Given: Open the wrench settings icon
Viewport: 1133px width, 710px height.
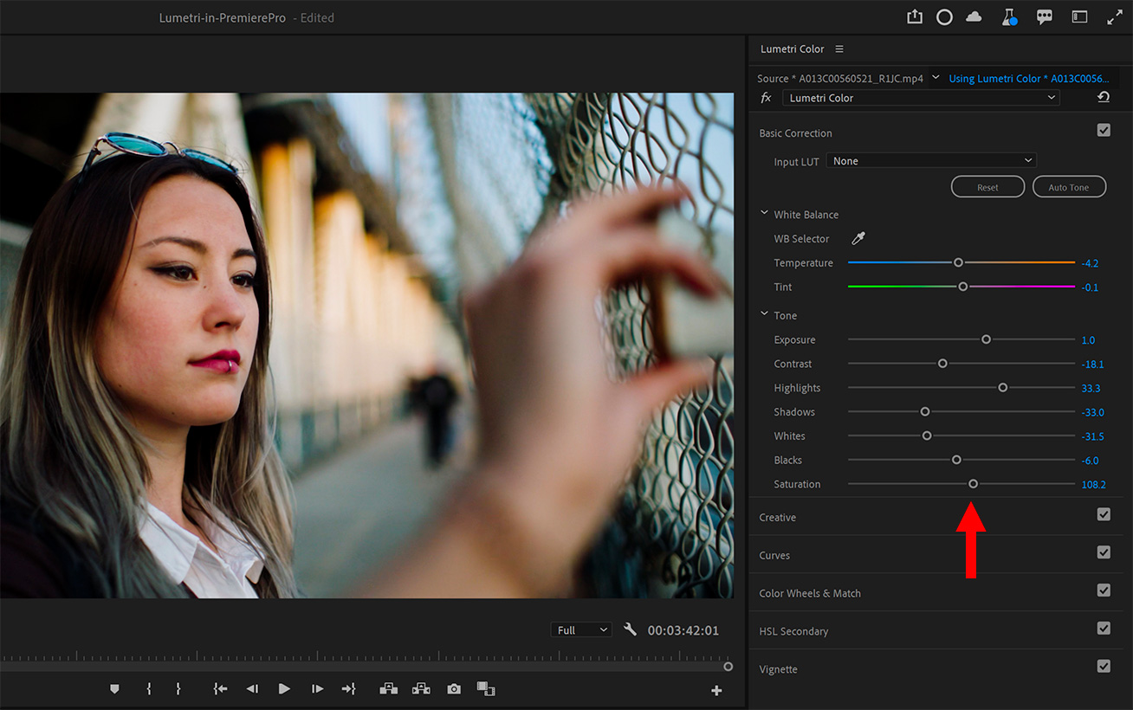Looking at the screenshot, I should click(x=630, y=629).
